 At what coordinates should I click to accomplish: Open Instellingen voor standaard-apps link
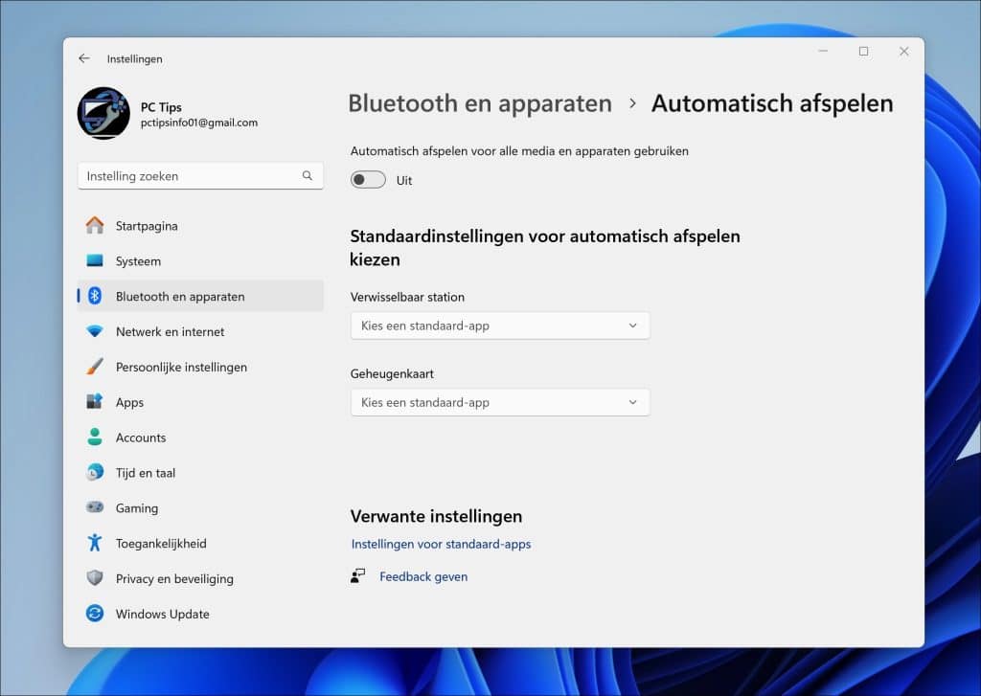441,544
